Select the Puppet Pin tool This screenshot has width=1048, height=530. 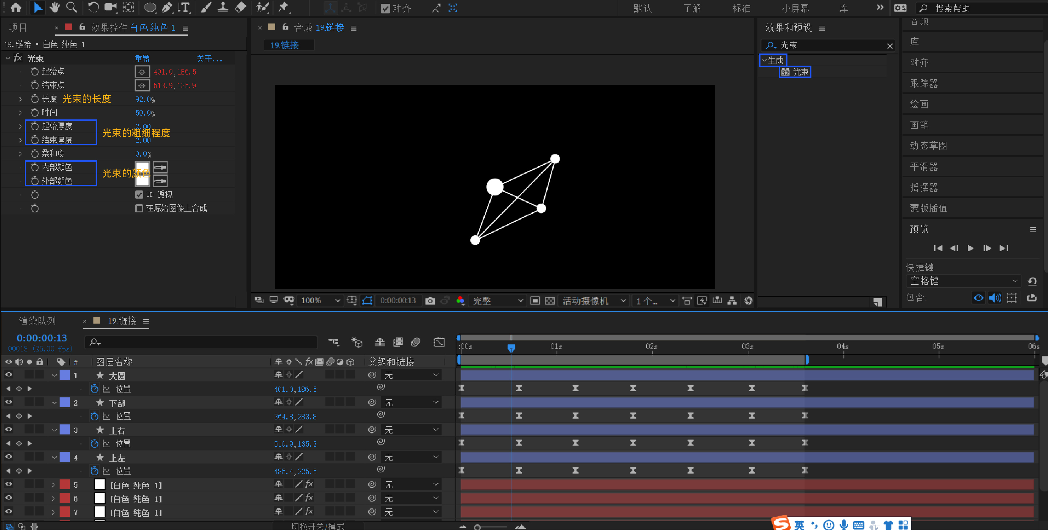coord(283,7)
